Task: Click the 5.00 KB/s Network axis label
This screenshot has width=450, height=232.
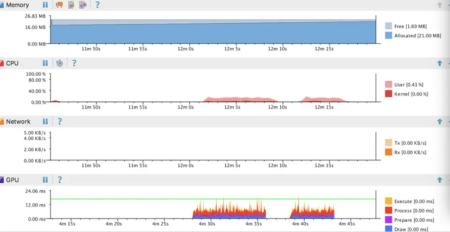Action: 35,133
